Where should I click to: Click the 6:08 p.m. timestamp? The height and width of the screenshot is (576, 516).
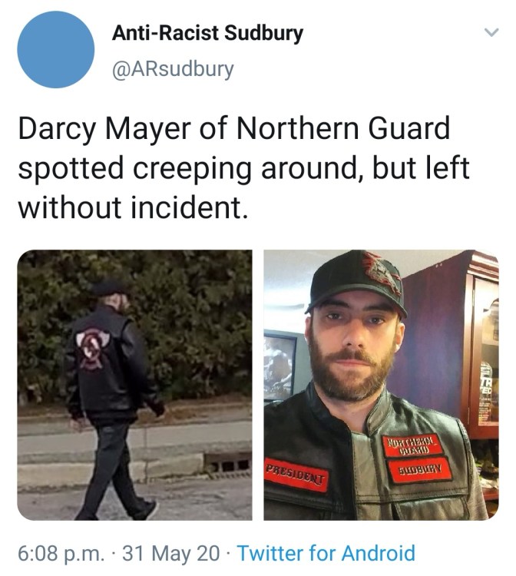click(x=61, y=553)
